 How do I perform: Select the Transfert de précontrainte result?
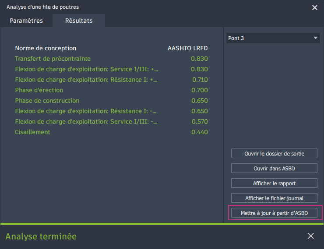(x=111, y=59)
